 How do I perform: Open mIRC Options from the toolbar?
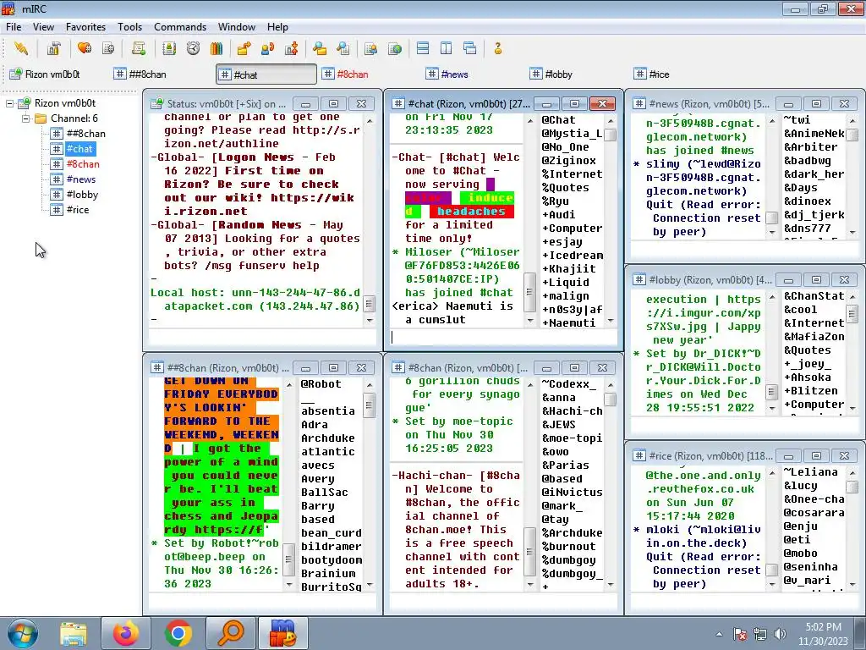click(53, 48)
